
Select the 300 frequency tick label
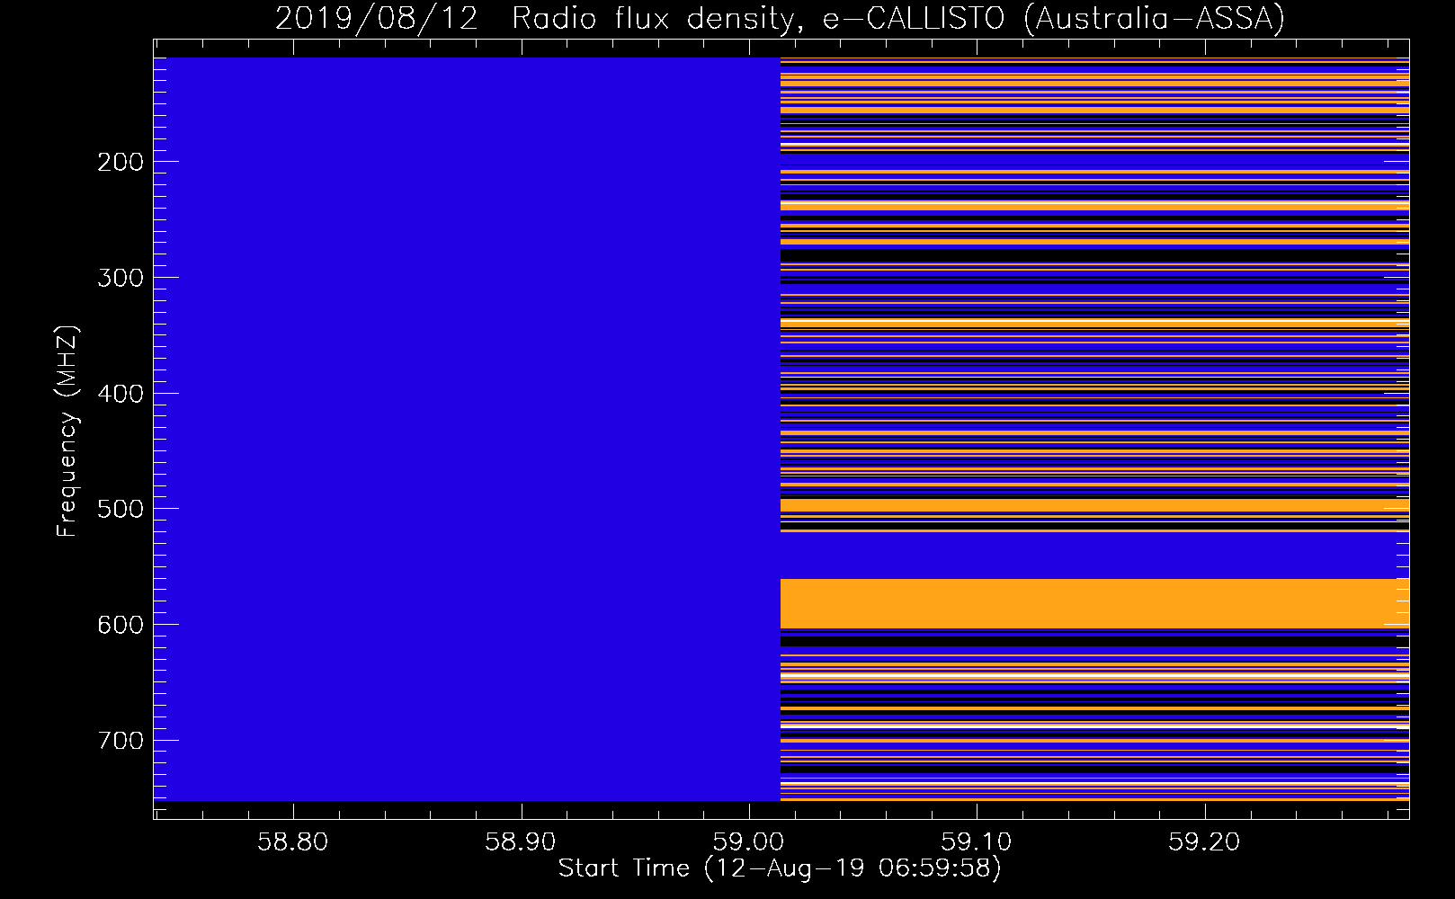(x=121, y=278)
